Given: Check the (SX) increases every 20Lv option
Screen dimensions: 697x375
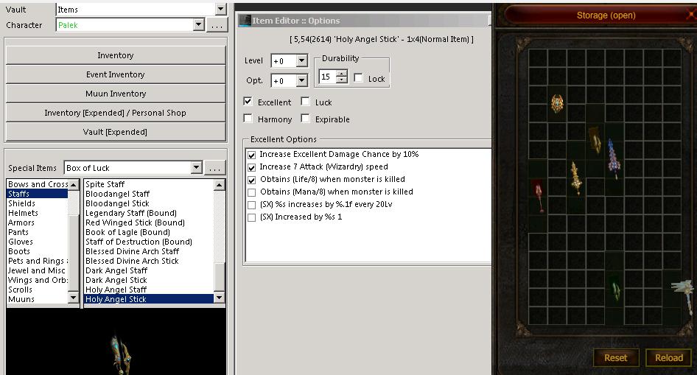Looking at the screenshot, I should coord(251,205).
